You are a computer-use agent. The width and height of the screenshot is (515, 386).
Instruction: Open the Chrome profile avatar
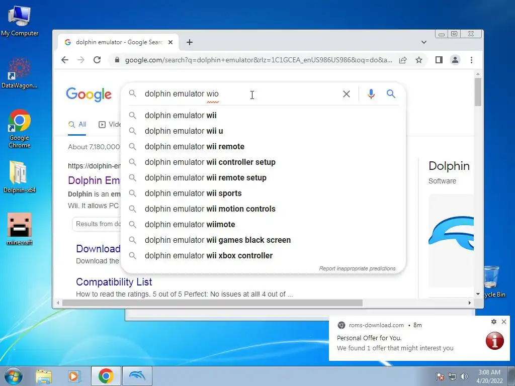point(455,60)
